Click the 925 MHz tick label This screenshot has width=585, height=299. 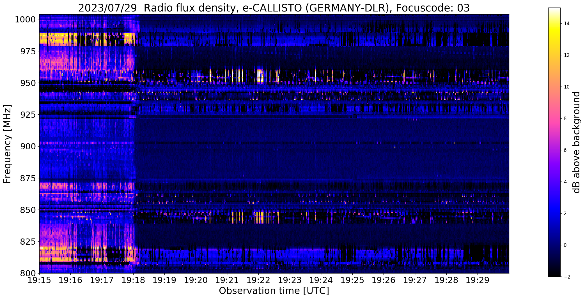(28, 115)
